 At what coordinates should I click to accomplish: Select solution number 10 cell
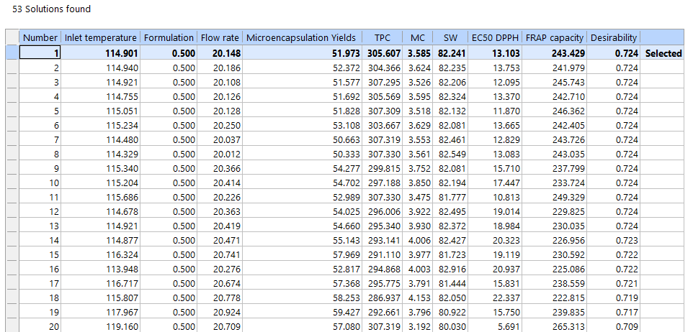coord(41,183)
